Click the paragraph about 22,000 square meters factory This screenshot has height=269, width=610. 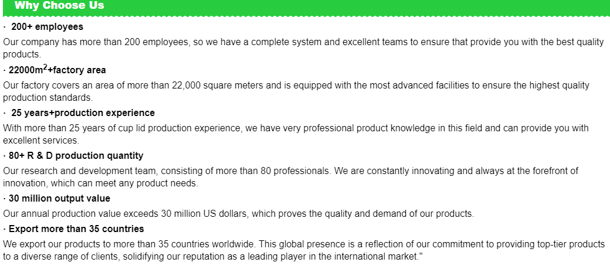coord(296,91)
